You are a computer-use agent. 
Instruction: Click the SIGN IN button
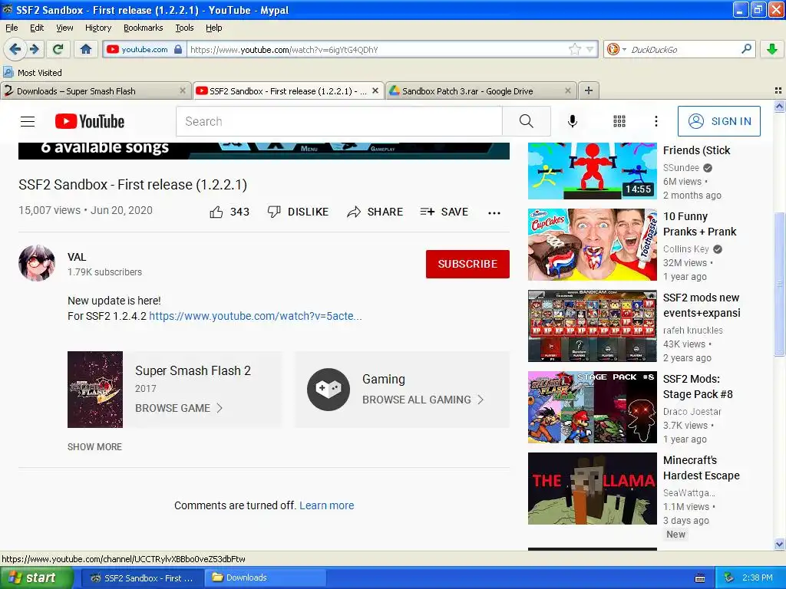(718, 121)
